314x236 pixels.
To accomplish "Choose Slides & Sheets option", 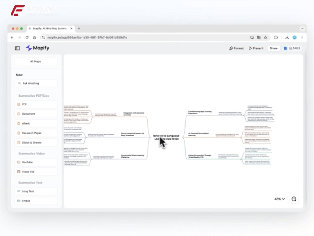I will coord(36,142).
